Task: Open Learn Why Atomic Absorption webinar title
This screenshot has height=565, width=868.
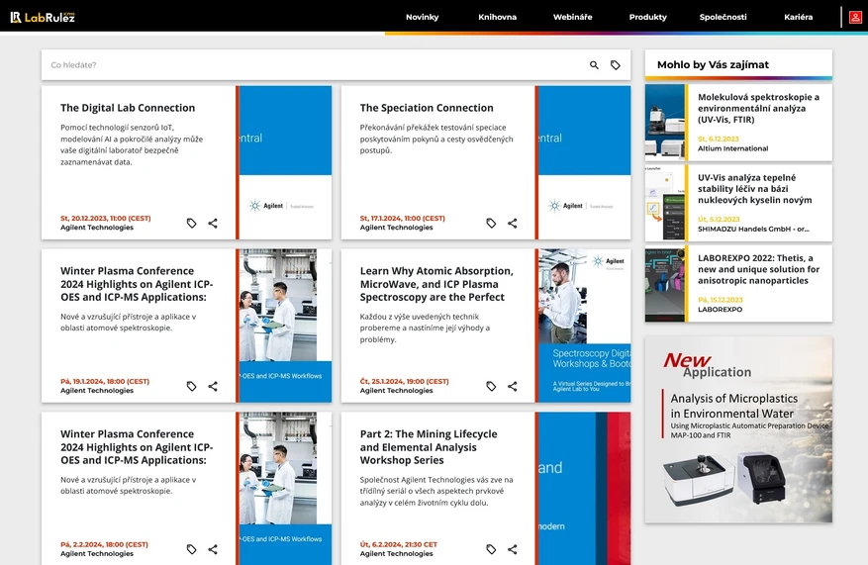Action: 436,284
